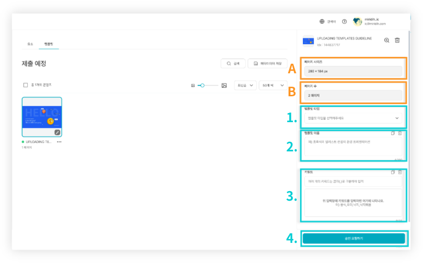The height and width of the screenshot is (263, 423).
Task: Click the large thumbnail size icon
Action: coord(224,85)
